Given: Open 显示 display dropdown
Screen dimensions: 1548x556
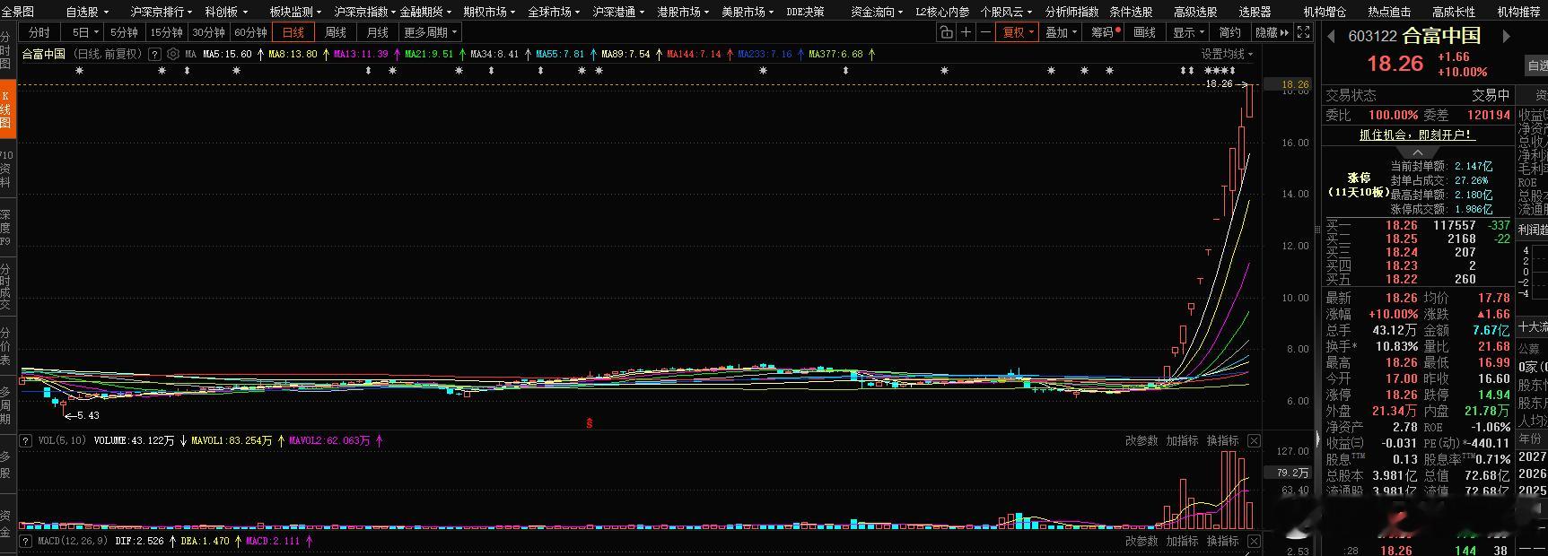Looking at the screenshot, I should [x=1188, y=32].
